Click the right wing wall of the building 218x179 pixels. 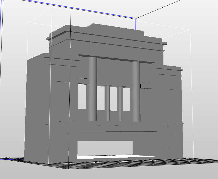(171, 107)
